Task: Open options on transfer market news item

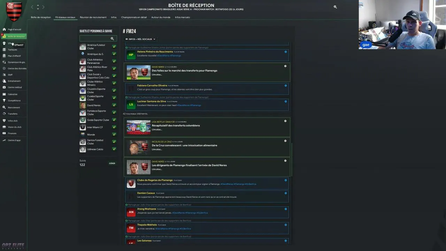Action: click(x=285, y=66)
